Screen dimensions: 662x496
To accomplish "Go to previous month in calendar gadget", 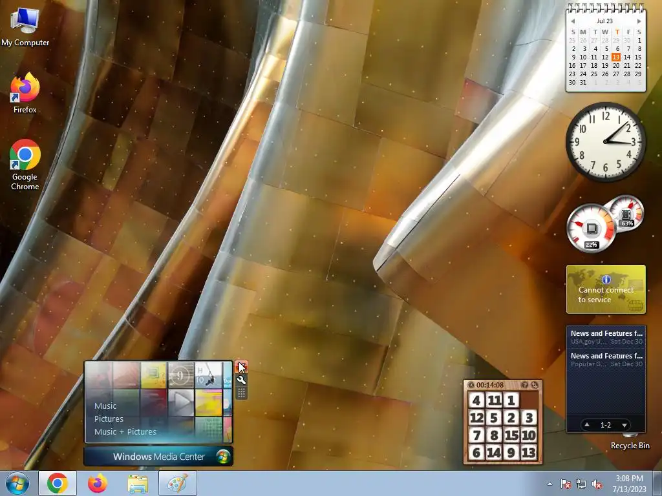I will click(x=573, y=21).
